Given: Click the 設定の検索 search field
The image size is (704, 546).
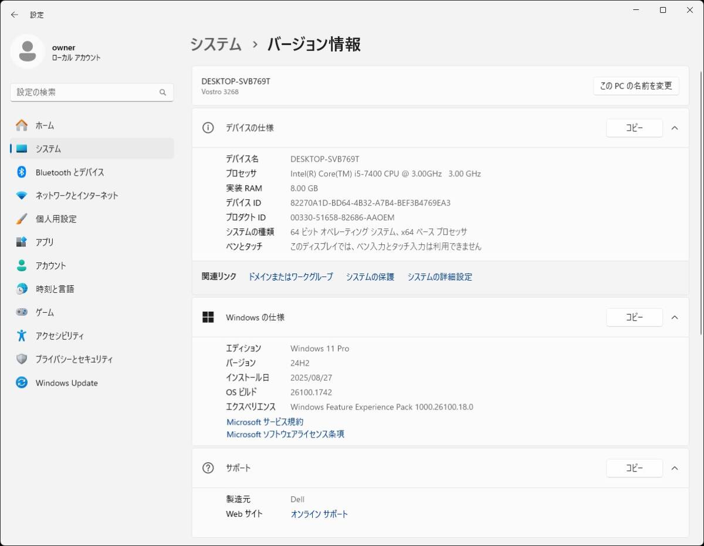Looking at the screenshot, I should tap(85, 93).
